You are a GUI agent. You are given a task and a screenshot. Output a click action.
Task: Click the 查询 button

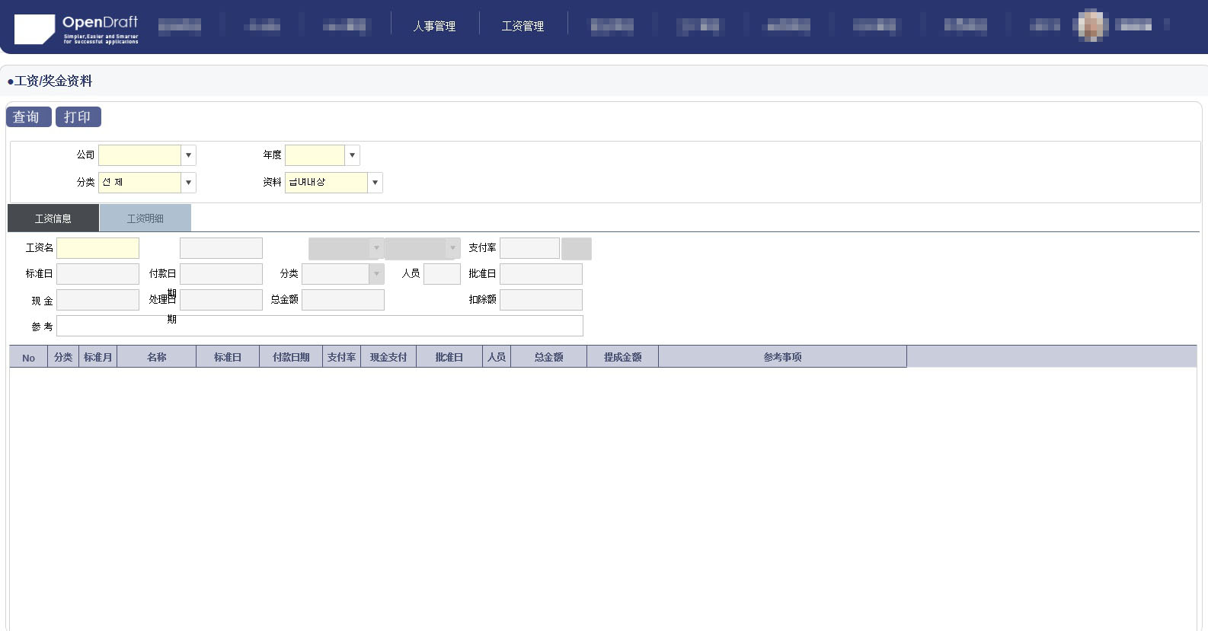[28, 117]
